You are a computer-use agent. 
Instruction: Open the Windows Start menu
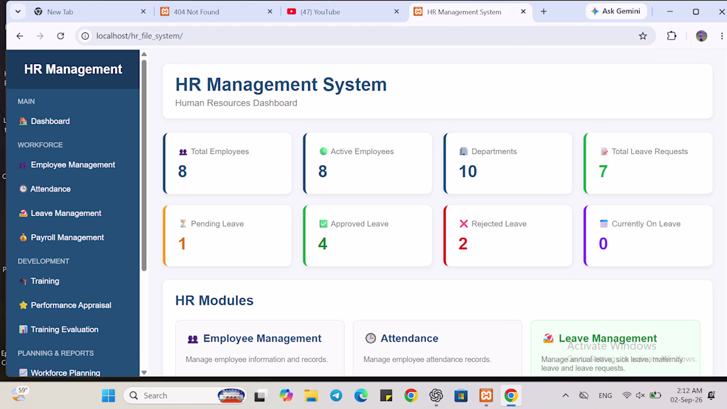point(108,396)
